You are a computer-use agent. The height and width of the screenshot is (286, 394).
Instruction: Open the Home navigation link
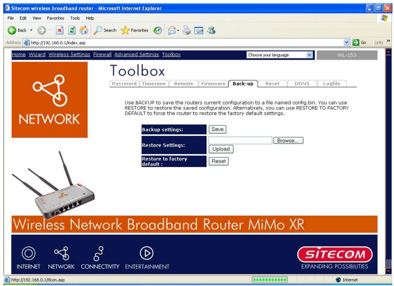click(x=19, y=54)
